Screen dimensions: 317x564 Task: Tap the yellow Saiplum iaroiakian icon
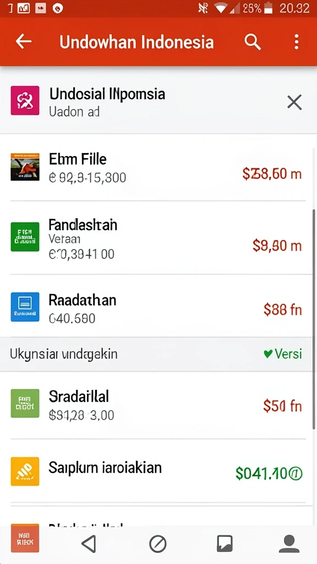coord(25,471)
